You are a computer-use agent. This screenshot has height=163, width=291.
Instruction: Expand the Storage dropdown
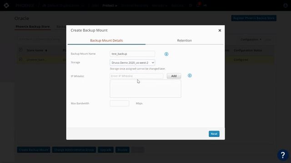(x=132, y=62)
